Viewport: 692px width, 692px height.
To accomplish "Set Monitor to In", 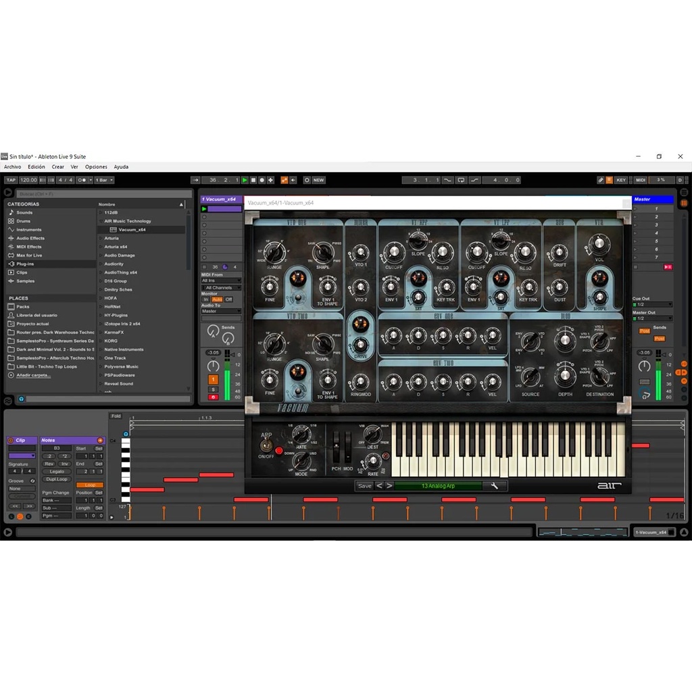I will pos(205,299).
